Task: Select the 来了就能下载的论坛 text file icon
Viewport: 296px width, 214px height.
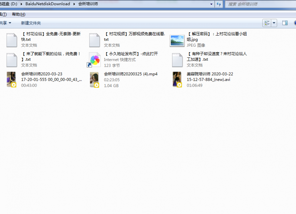Action: (12, 59)
